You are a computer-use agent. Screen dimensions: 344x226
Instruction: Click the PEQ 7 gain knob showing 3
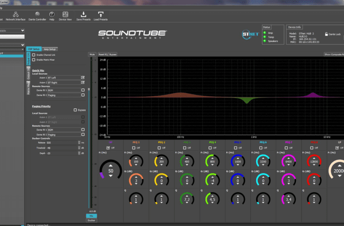click(289, 181)
